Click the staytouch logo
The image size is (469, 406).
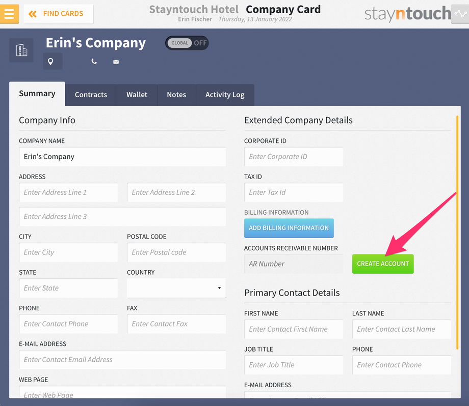408,14
